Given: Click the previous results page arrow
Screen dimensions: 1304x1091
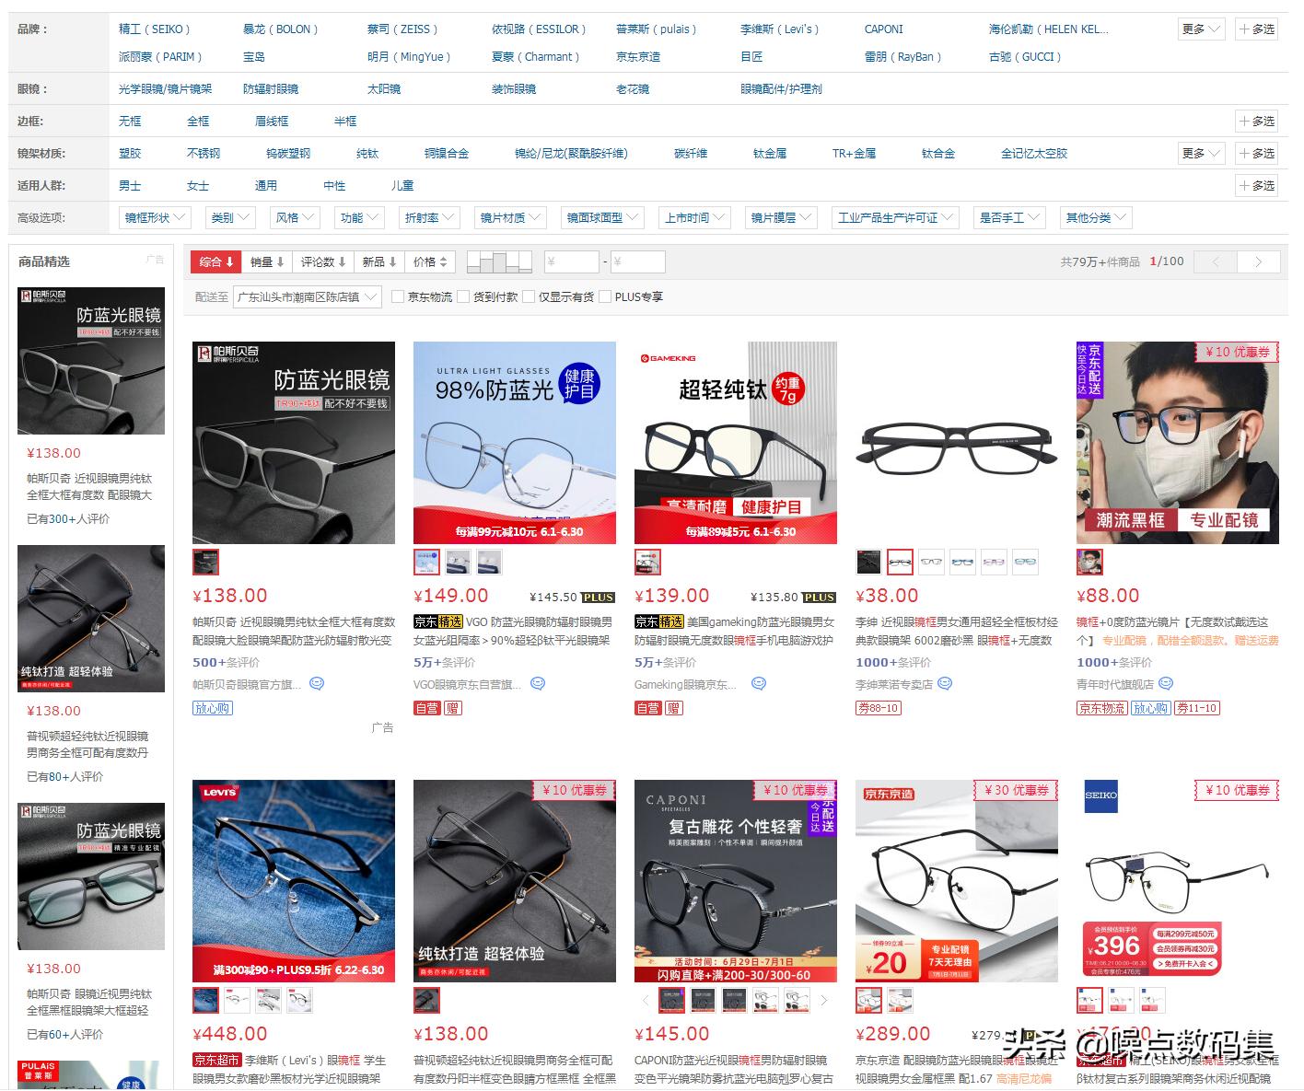Looking at the screenshot, I should click(1216, 261).
